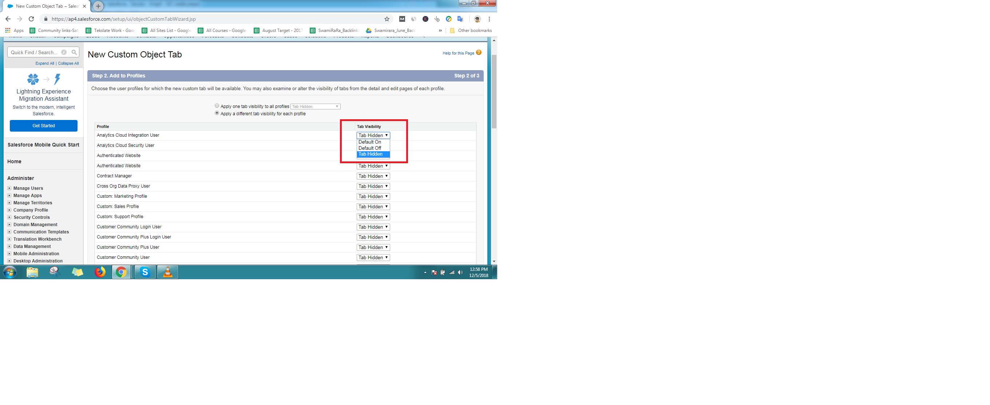The width and height of the screenshot is (990, 405).
Task: Open the Chrome three-dot menu
Action: (x=489, y=19)
